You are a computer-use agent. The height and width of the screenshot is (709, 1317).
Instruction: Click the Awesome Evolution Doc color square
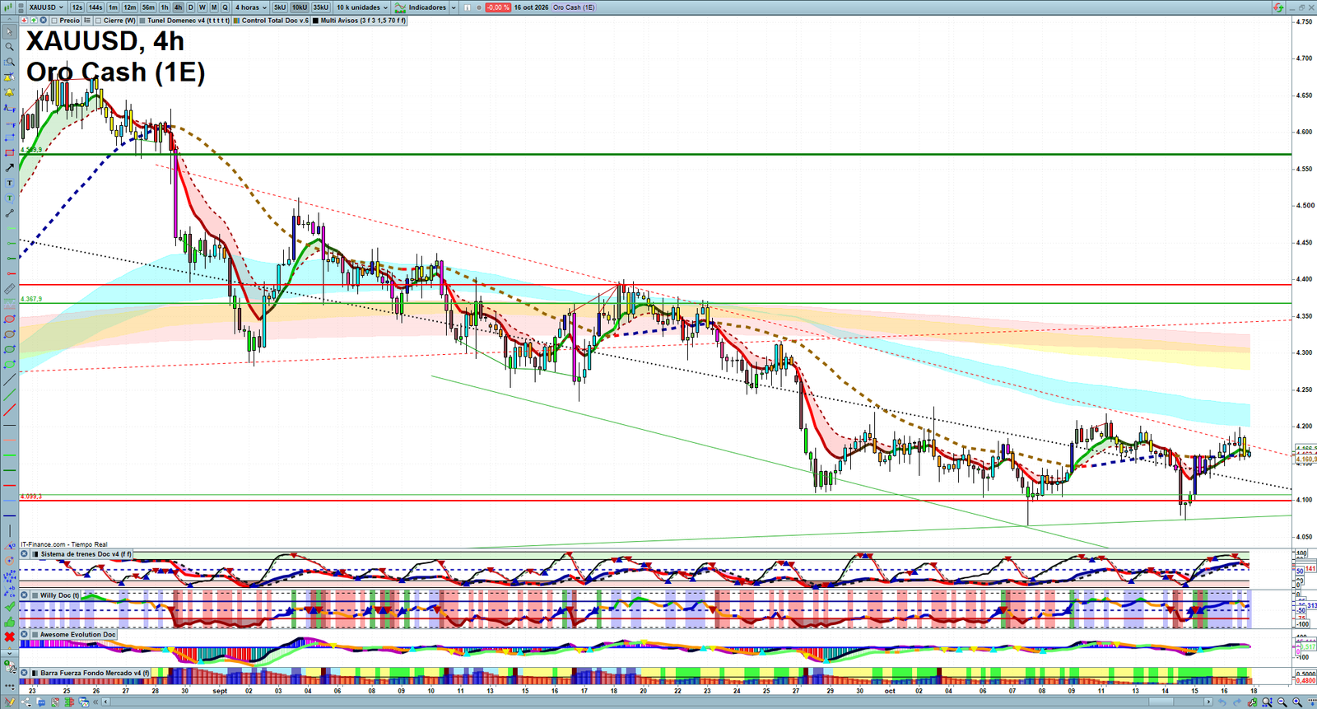tap(35, 634)
